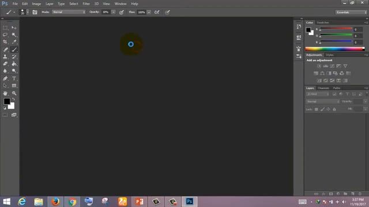
Task: Open the Filter menu
Action: (86, 4)
